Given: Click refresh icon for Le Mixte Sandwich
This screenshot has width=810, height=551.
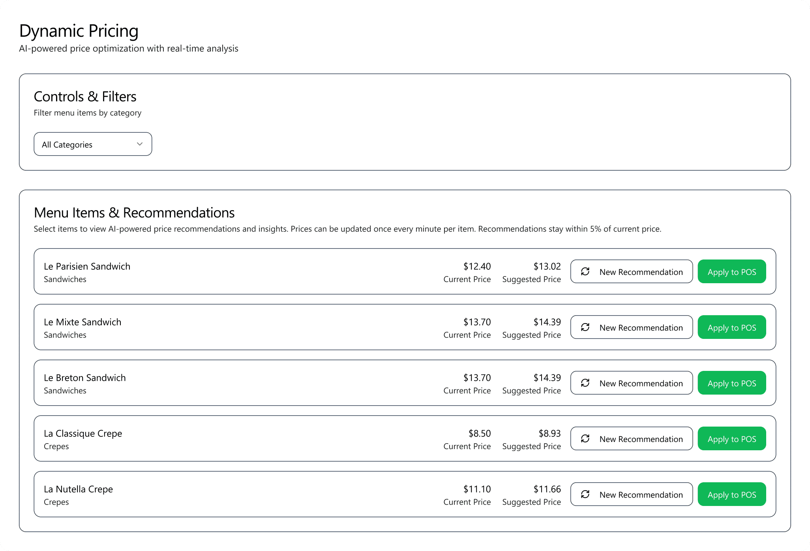Looking at the screenshot, I should pos(585,327).
